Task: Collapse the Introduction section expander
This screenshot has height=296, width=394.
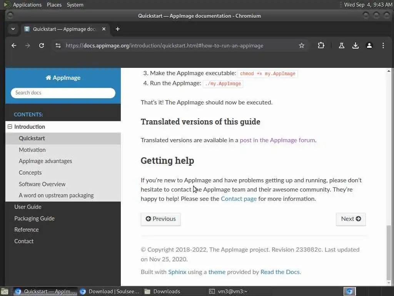Action: 10,126
